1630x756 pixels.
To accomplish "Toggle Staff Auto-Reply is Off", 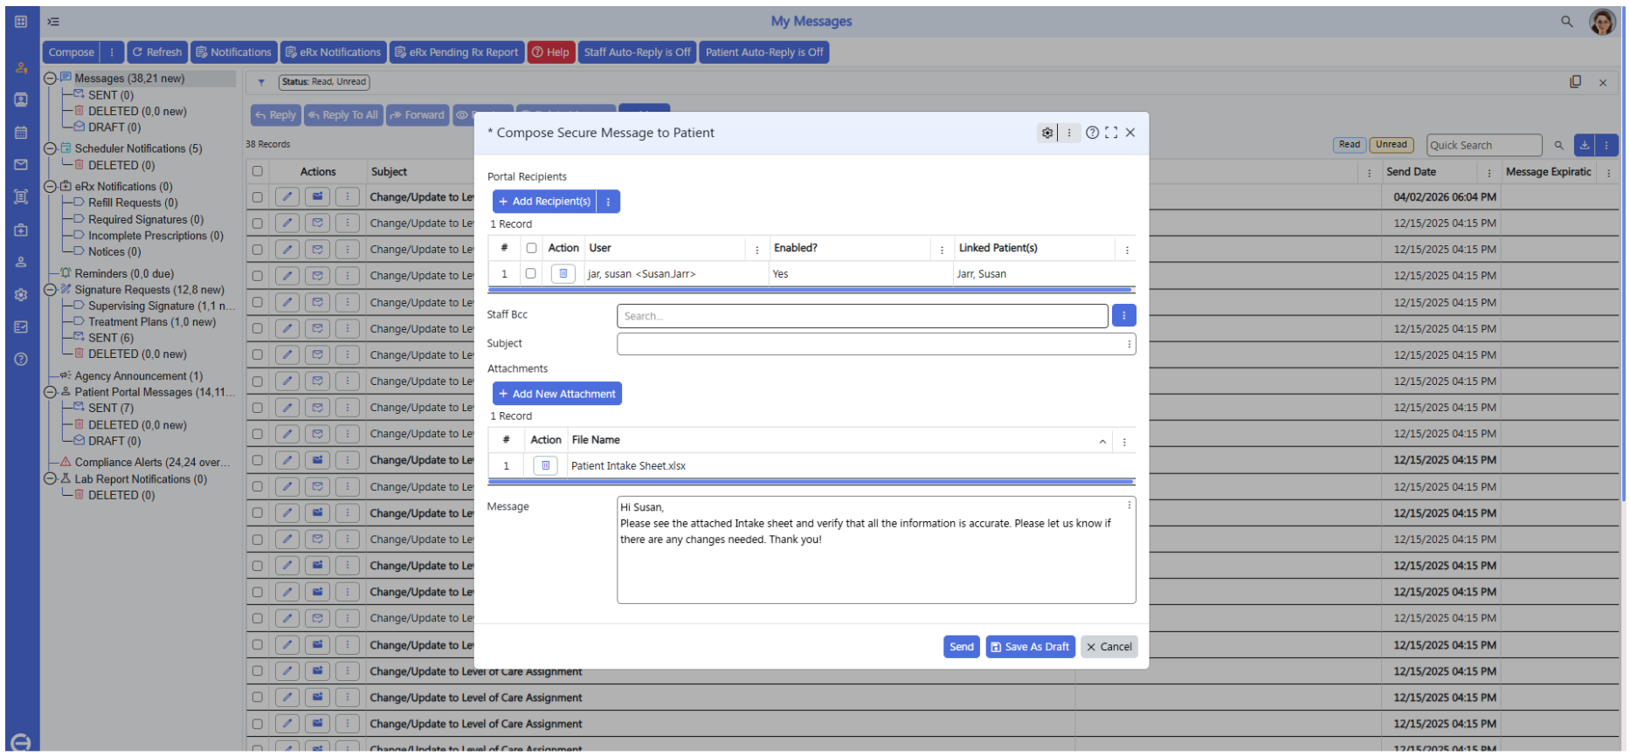I will 637,52.
